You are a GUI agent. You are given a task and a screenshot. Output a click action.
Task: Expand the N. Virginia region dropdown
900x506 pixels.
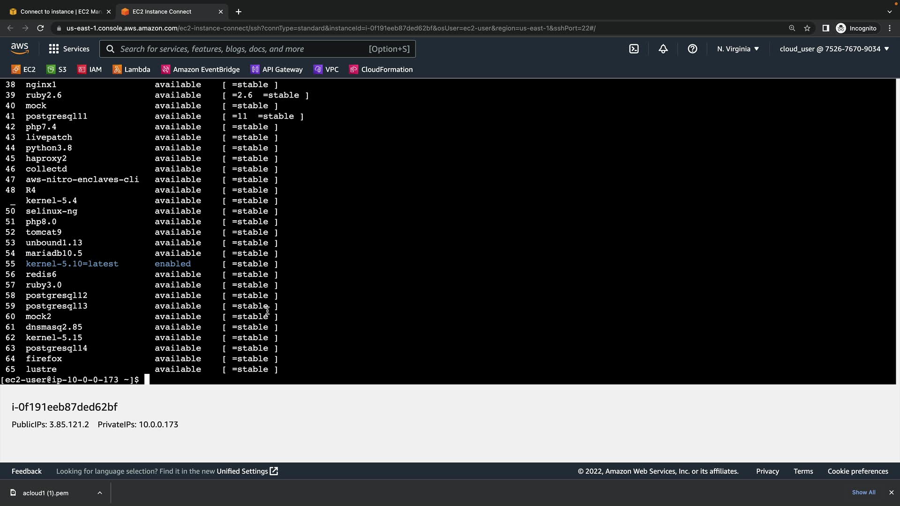click(738, 49)
